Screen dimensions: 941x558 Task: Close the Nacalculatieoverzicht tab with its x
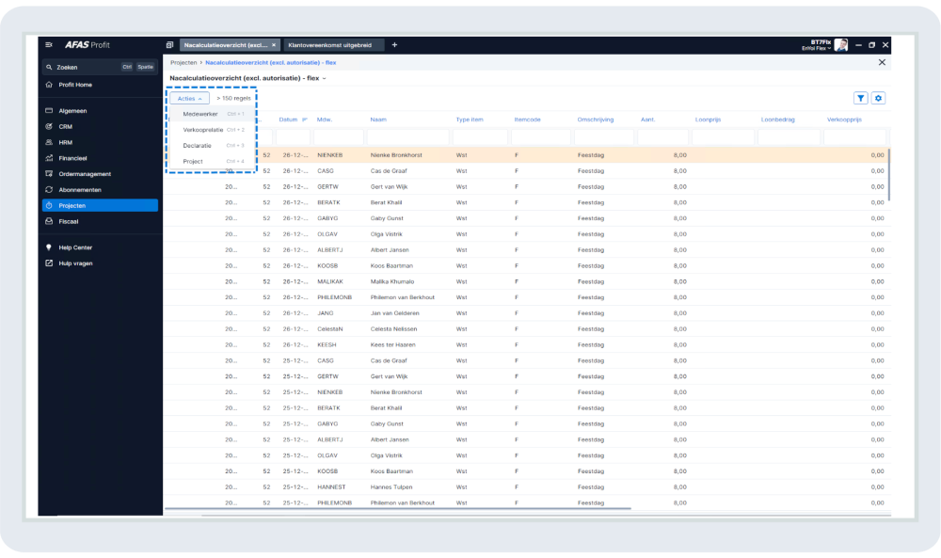point(274,45)
